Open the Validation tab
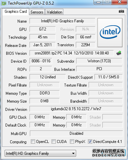Image resolution: width=128 pixels, height=160 pixels. (54, 12)
